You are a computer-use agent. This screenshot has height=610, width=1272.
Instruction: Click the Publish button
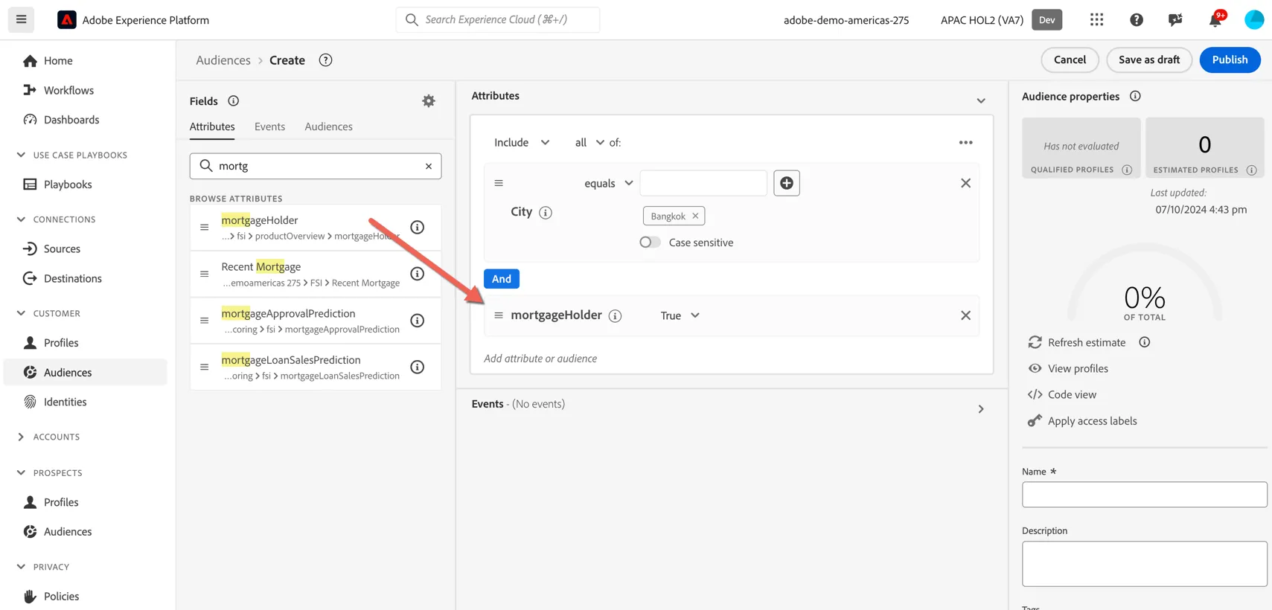[1230, 60]
